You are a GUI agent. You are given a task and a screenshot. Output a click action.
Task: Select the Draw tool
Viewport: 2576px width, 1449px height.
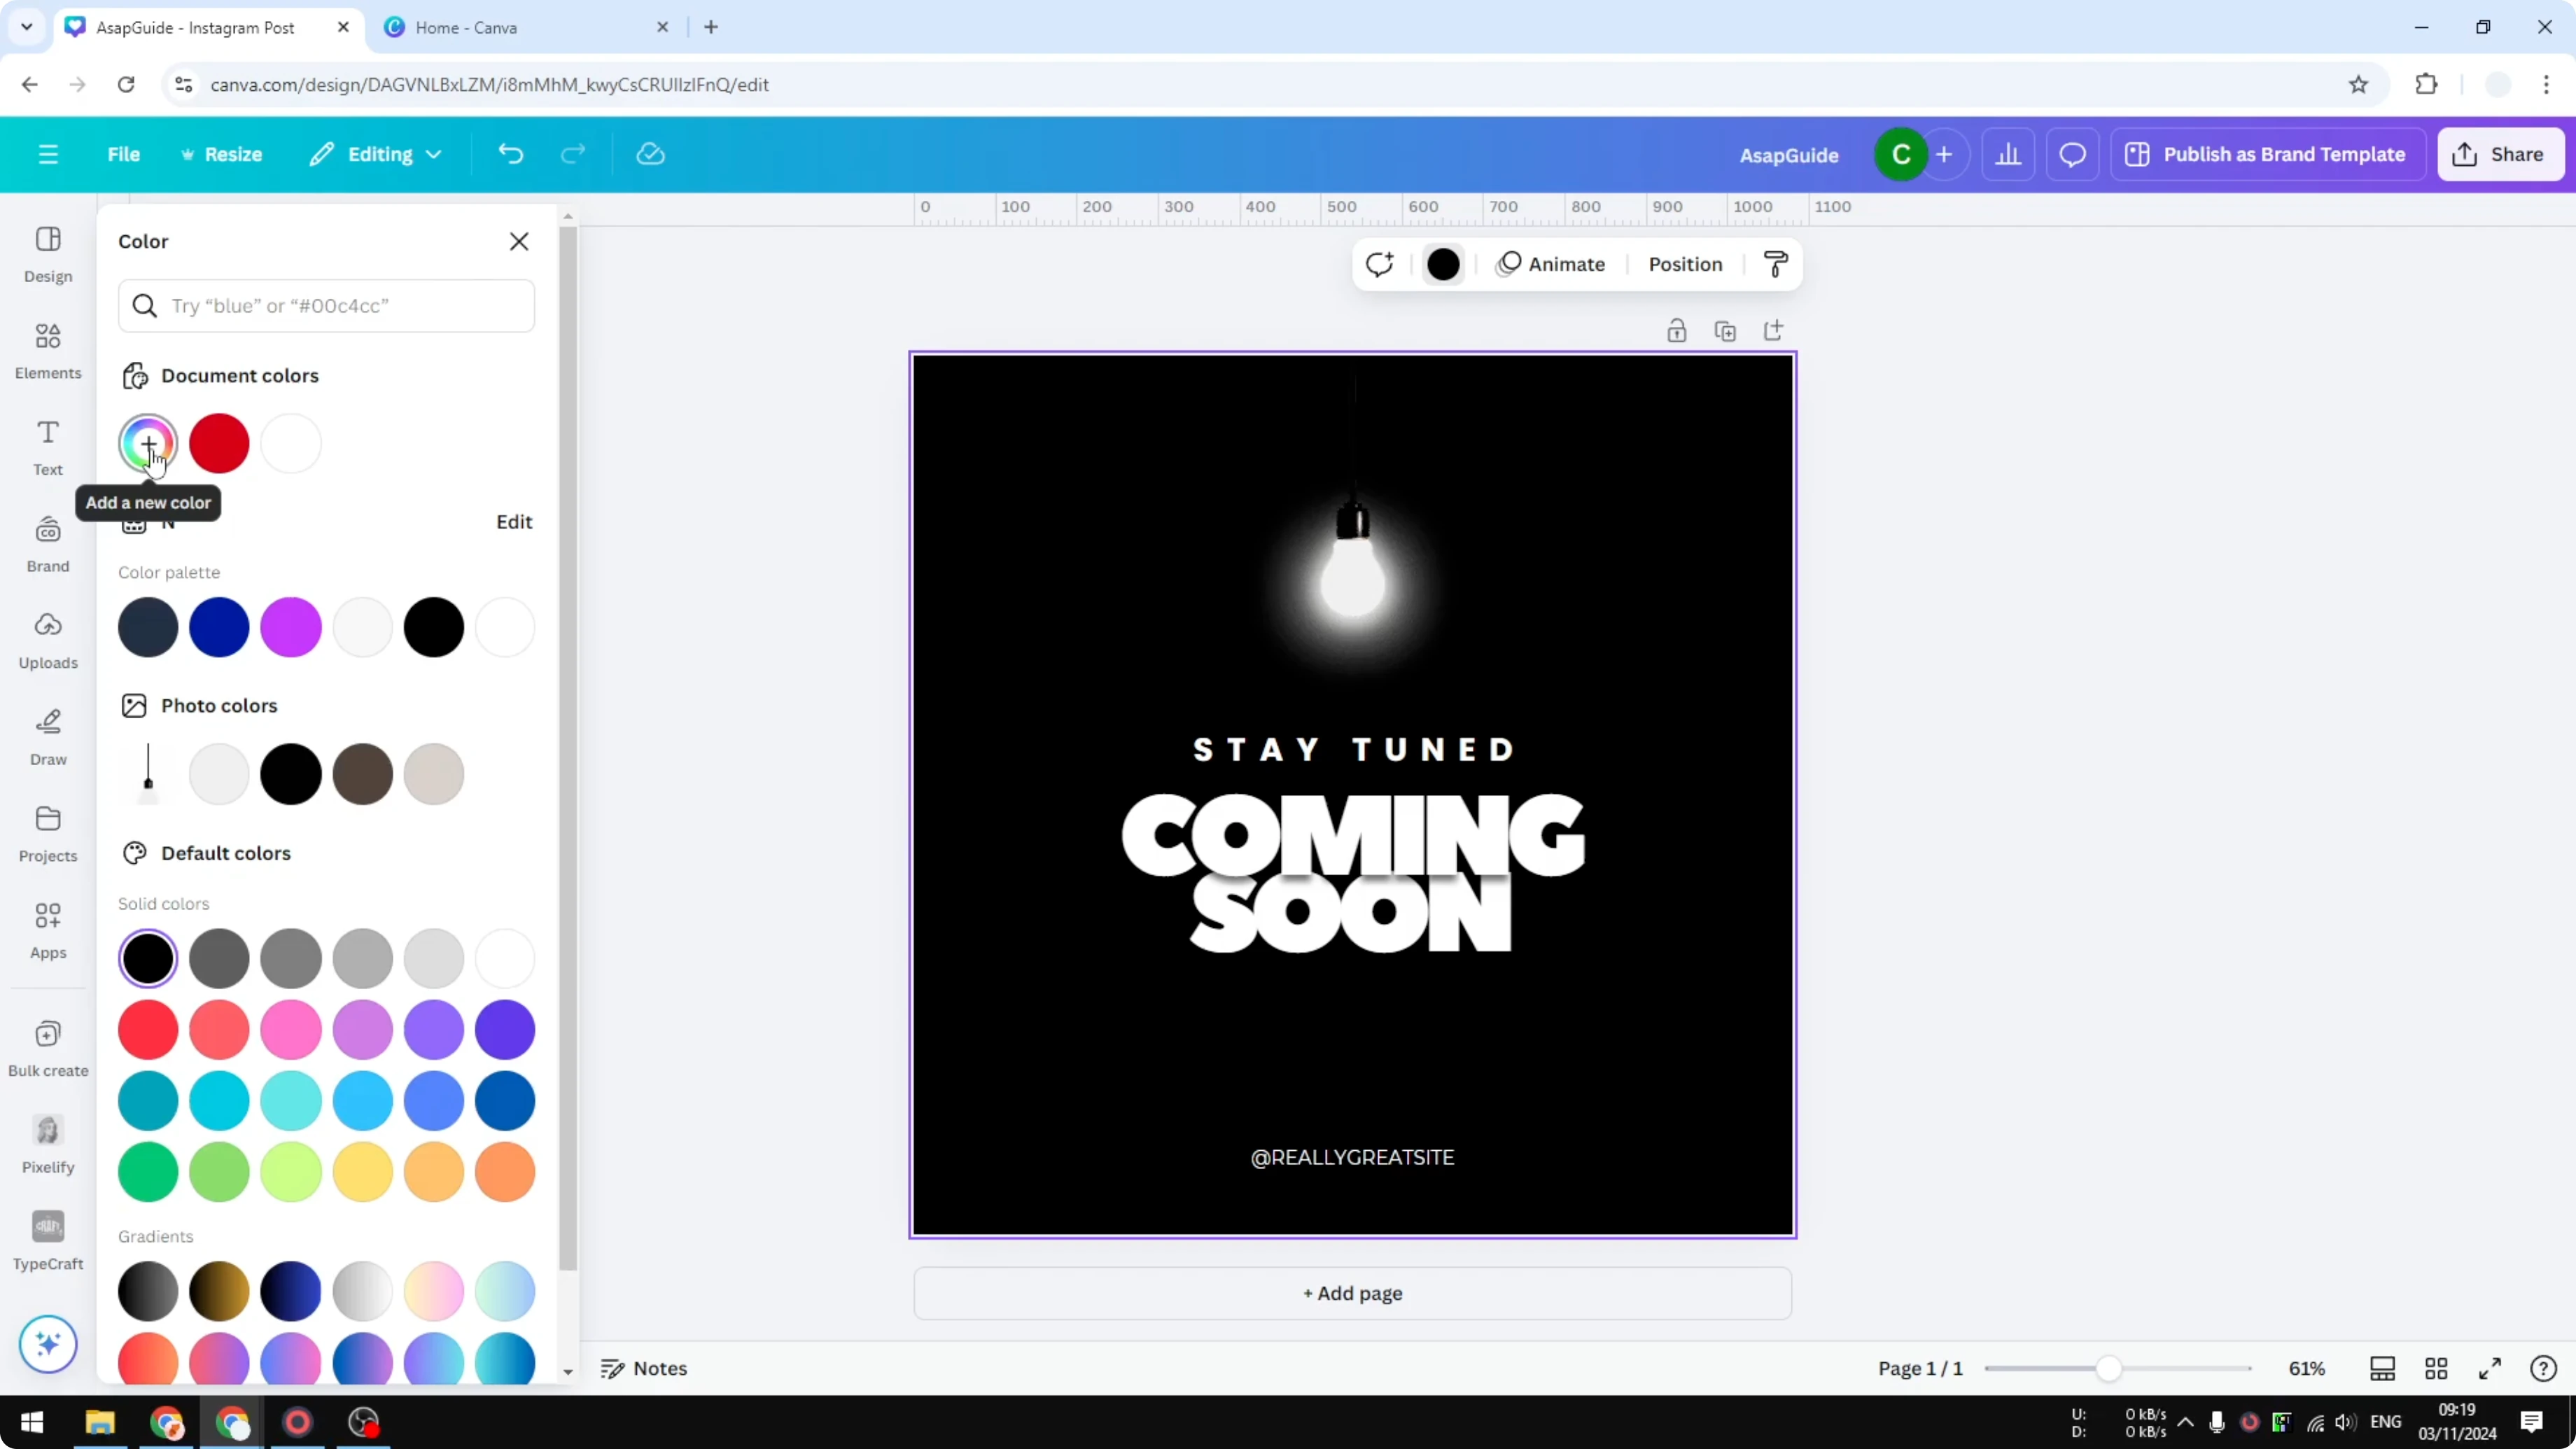click(x=47, y=736)
